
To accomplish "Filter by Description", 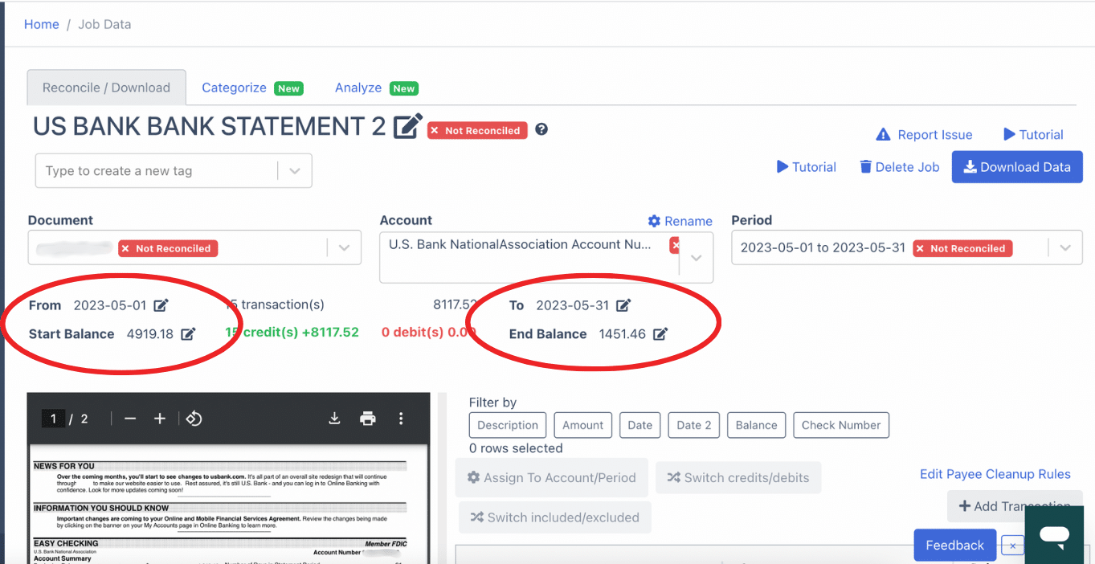I will click(508, 425).
